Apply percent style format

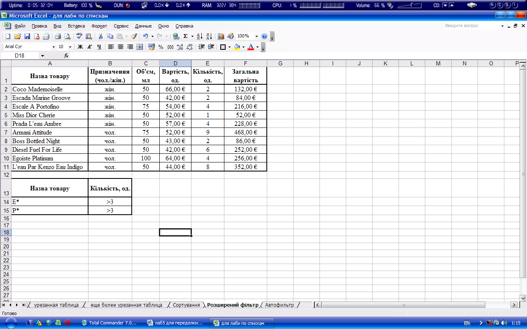coord(161,47)
